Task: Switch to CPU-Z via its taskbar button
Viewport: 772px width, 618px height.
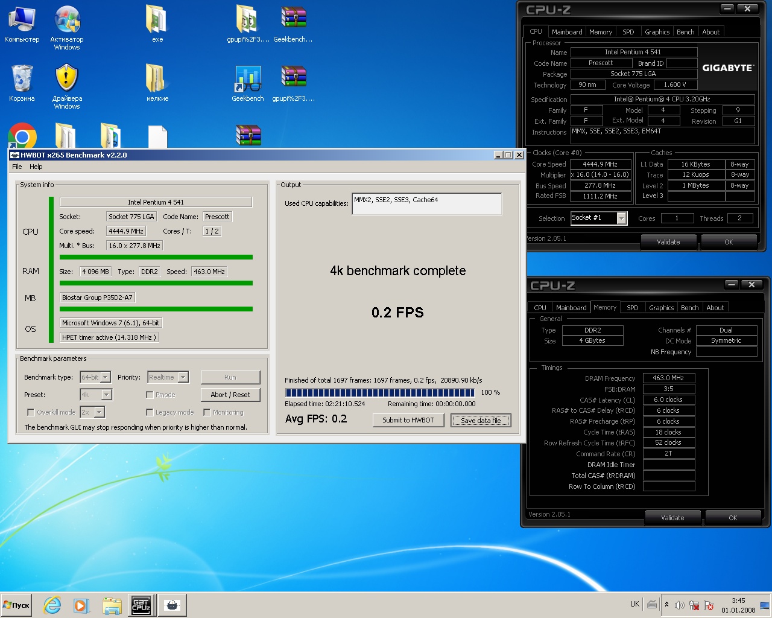Action: click(x=141, y=605)
